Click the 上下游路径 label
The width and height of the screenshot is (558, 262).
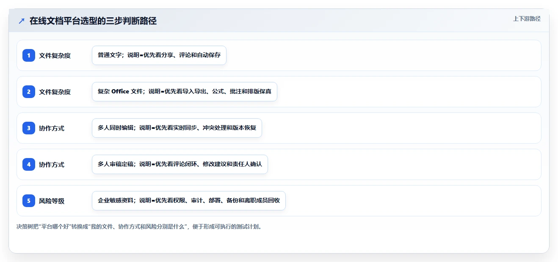[527, 19]
